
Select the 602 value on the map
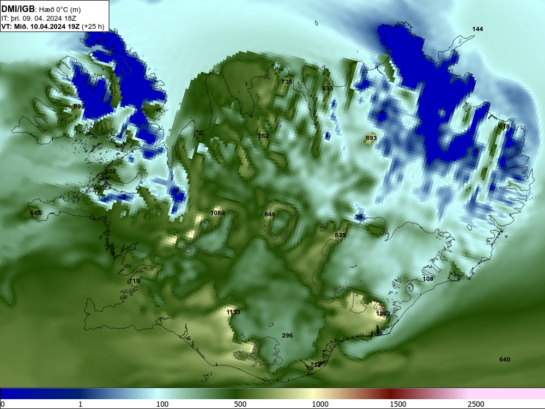click(111, 171)
